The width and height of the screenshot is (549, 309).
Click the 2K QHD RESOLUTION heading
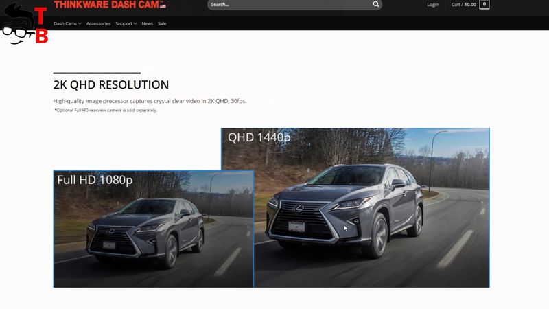pyautogui.click(x=111, y=84)
